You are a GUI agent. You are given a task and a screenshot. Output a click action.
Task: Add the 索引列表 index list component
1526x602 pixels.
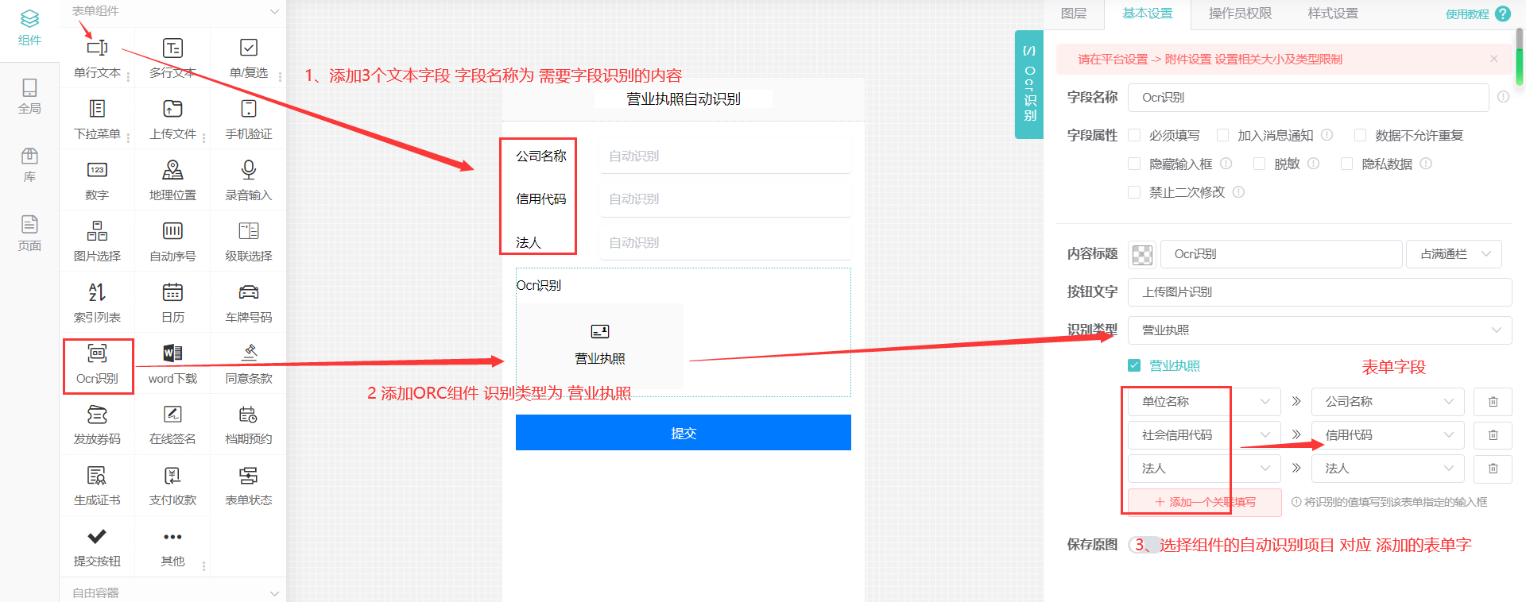[x=97, y=303]
